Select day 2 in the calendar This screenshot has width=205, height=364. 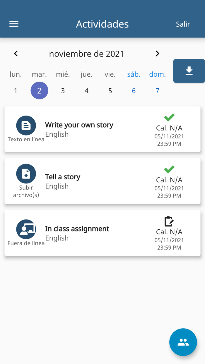click(x=39, y=91)
